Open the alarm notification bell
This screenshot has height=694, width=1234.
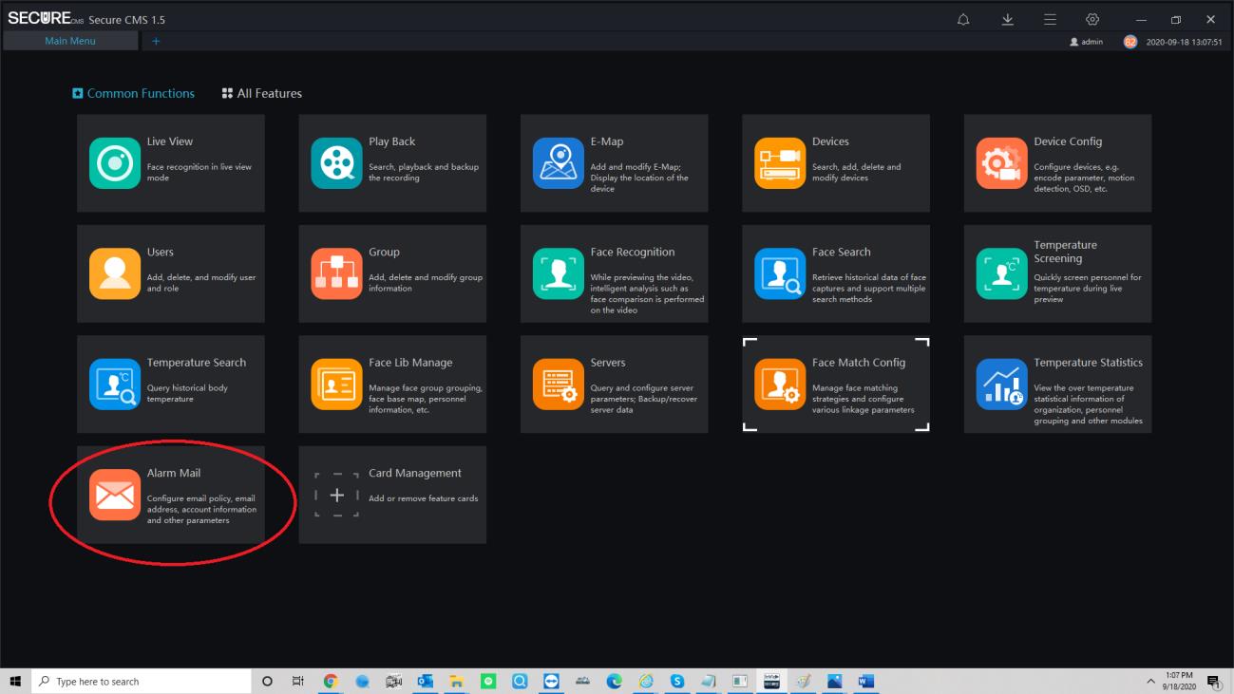coord(963,19)
